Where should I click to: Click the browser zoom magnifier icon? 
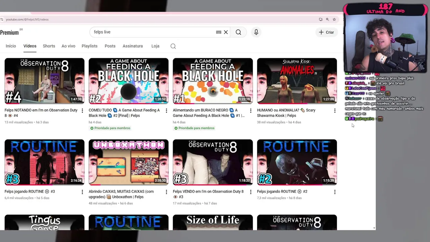tap(328, 19)
